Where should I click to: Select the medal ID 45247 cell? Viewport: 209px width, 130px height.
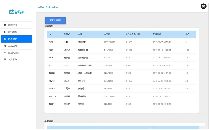[52, 81]
